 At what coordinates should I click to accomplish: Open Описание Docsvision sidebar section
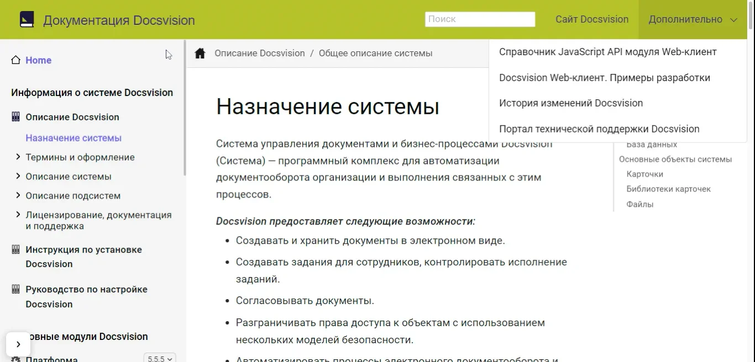click(x=72, y=117)
